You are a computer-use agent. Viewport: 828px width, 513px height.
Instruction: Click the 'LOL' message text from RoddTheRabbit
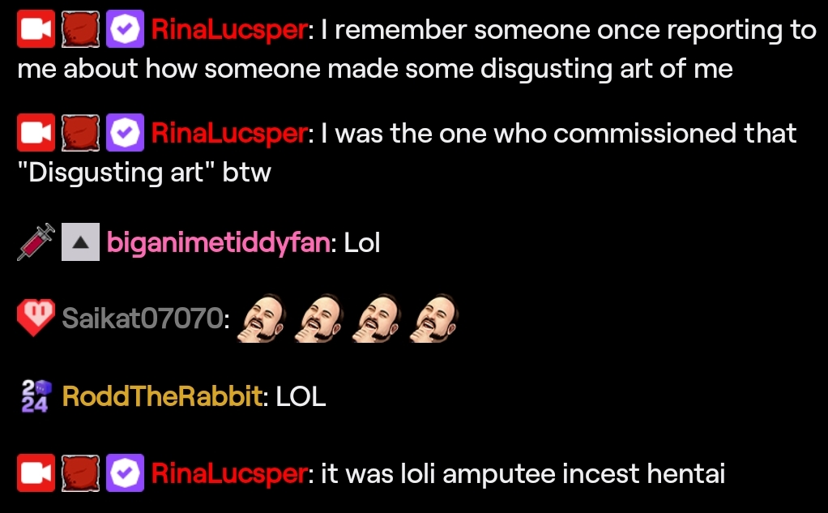click(x=301, y=396)
